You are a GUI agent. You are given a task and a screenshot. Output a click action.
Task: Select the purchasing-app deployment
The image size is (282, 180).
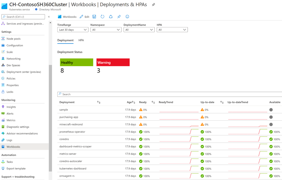tap(170, 117)
